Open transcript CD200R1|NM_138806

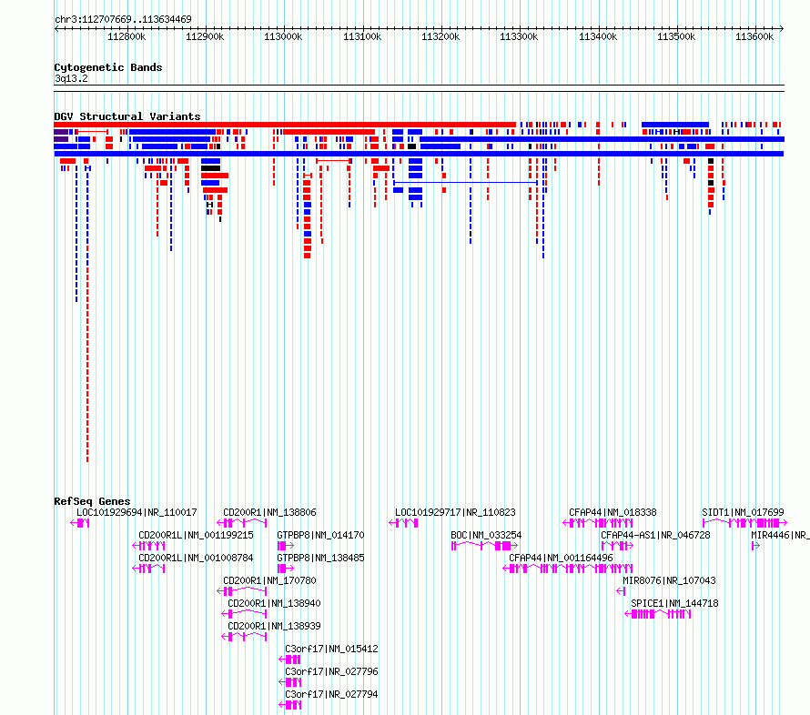[x=269, y=512]
